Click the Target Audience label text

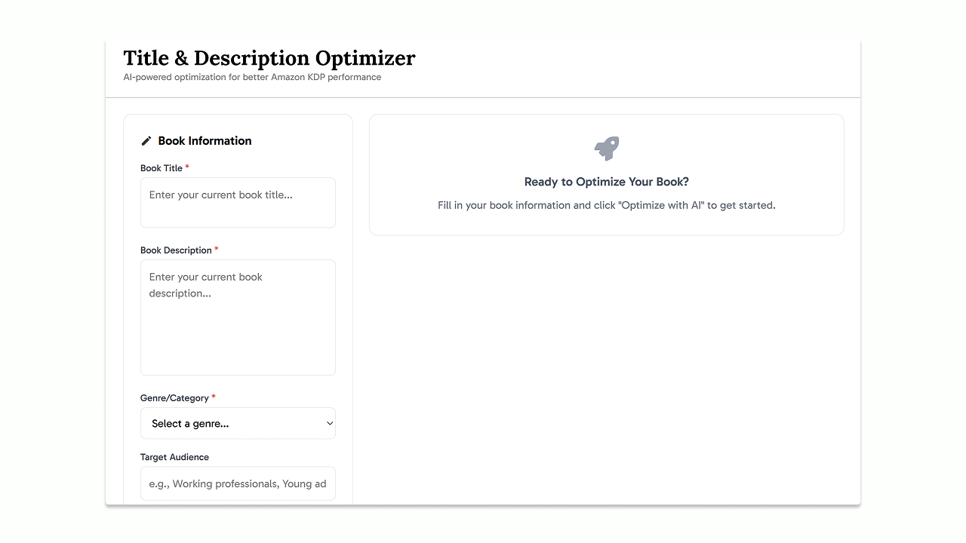(x=174, y=456)
